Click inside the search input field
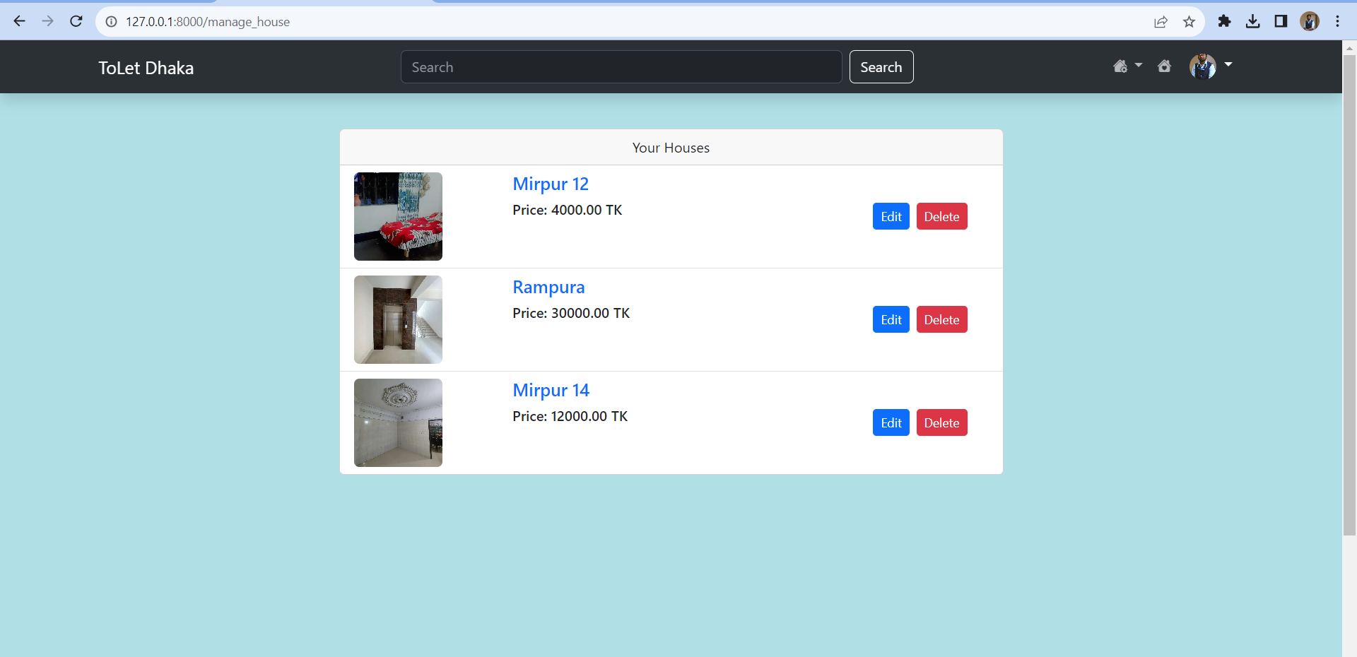Viewport: 1357px width, 657px height. [621, 66]
